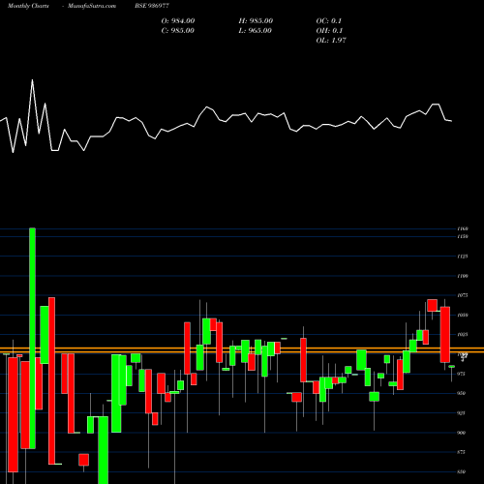Viewport: 484px width, 484px height.
Task: Click the 1100 price axis label
Action: click(463, 276)
